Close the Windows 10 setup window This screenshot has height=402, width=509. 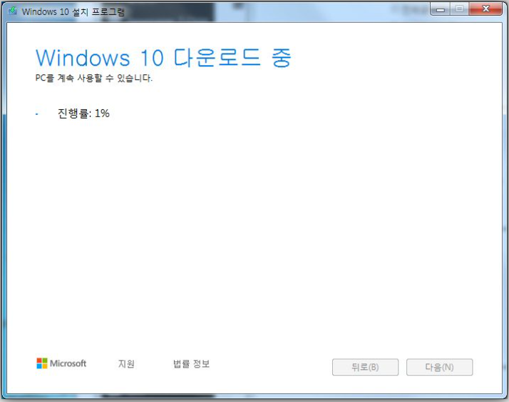[x=485, y=9]
